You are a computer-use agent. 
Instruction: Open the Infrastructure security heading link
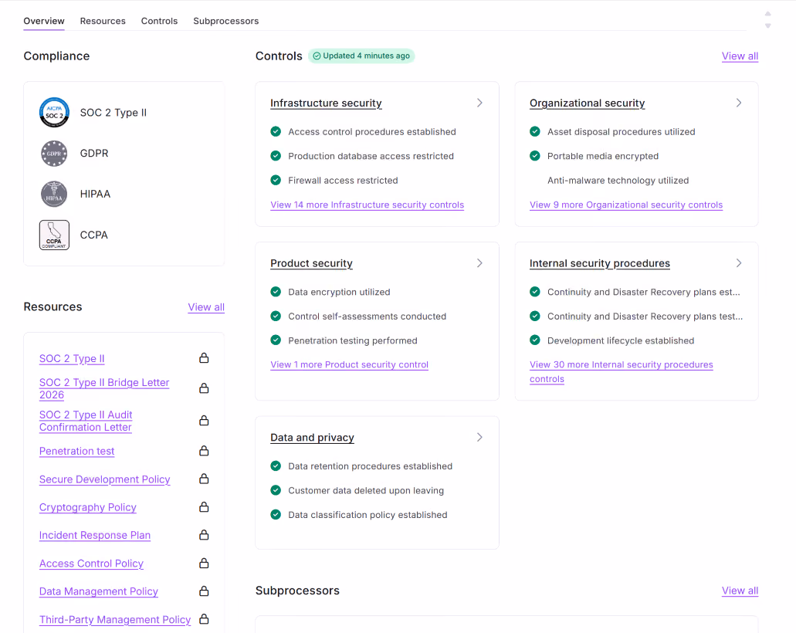click(326, 103)
